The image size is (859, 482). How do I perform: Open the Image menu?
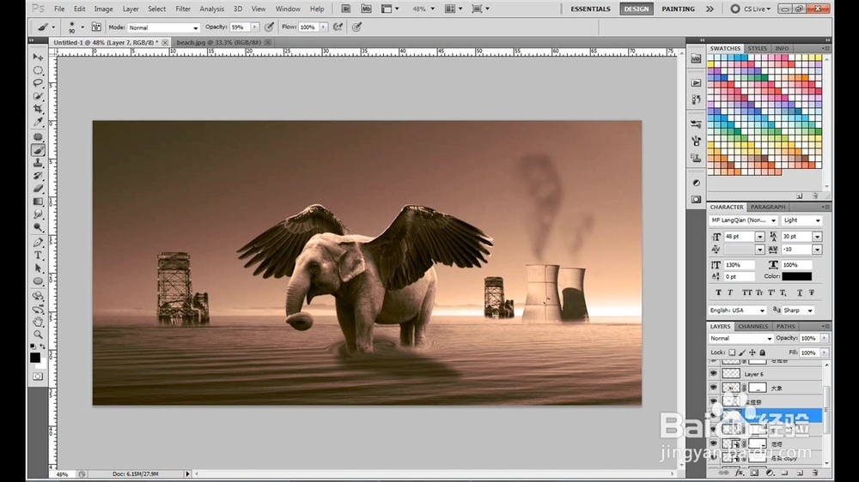tap(104, 9)
